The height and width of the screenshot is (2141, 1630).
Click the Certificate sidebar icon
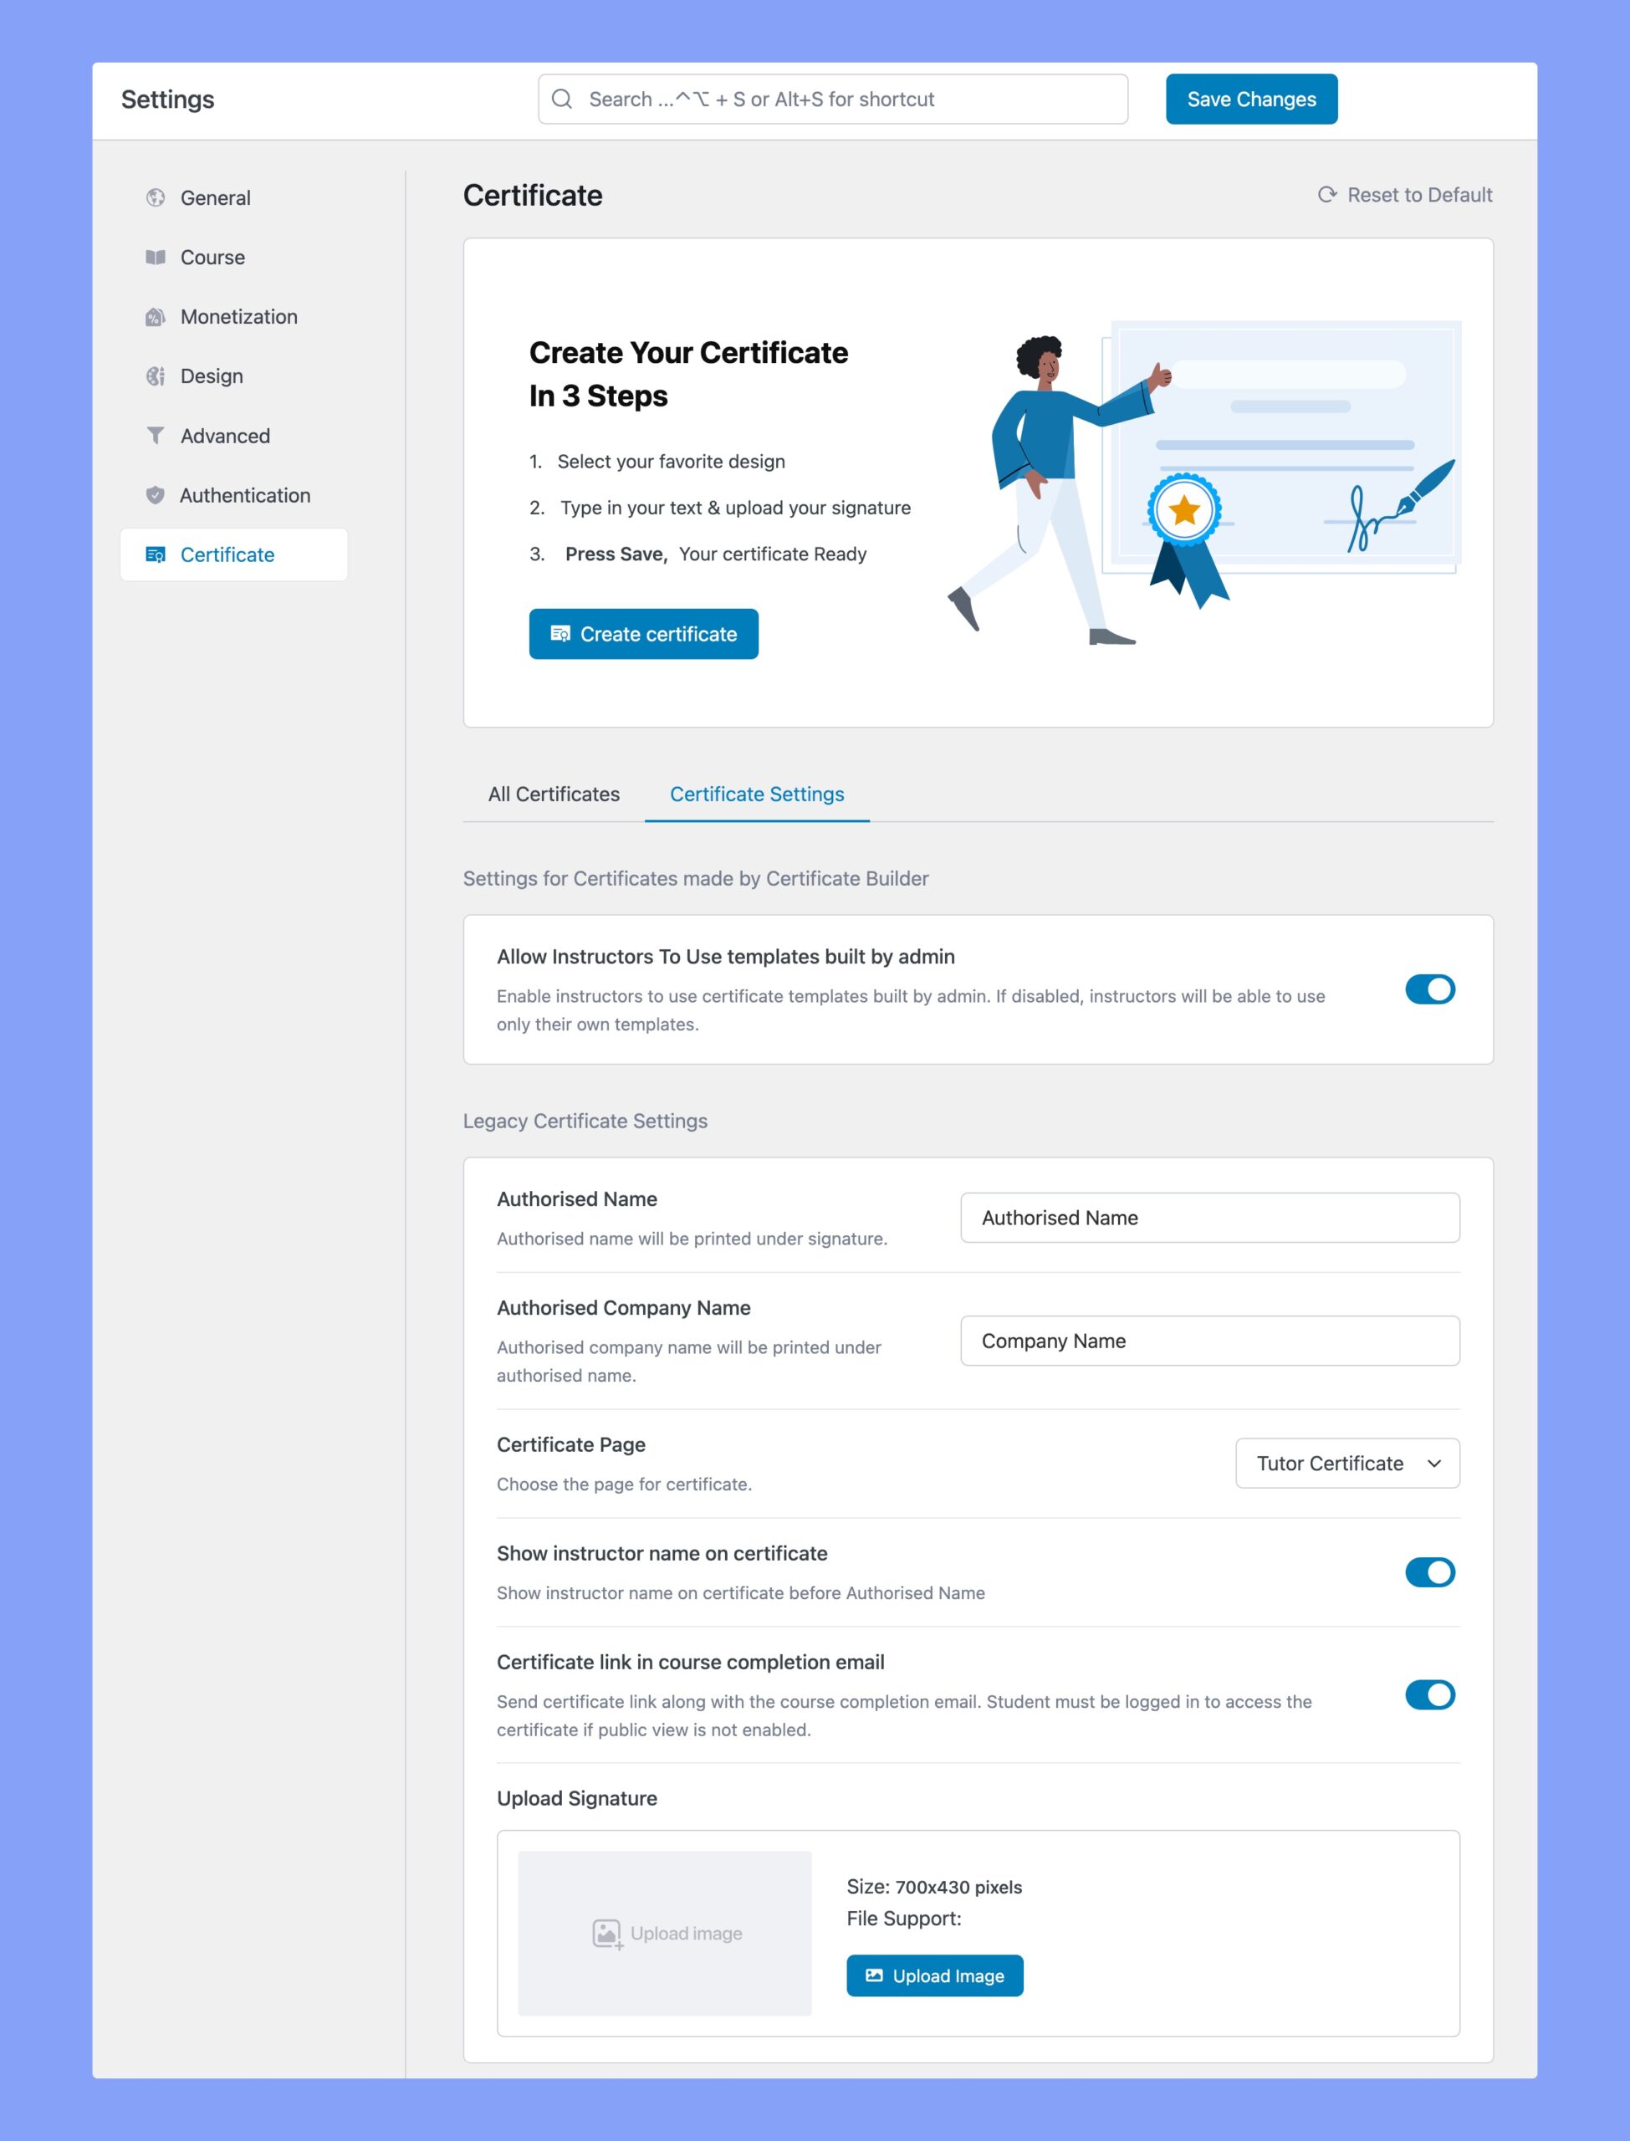156,554
